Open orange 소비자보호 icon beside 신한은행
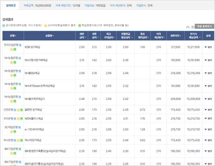 [18, 110]
